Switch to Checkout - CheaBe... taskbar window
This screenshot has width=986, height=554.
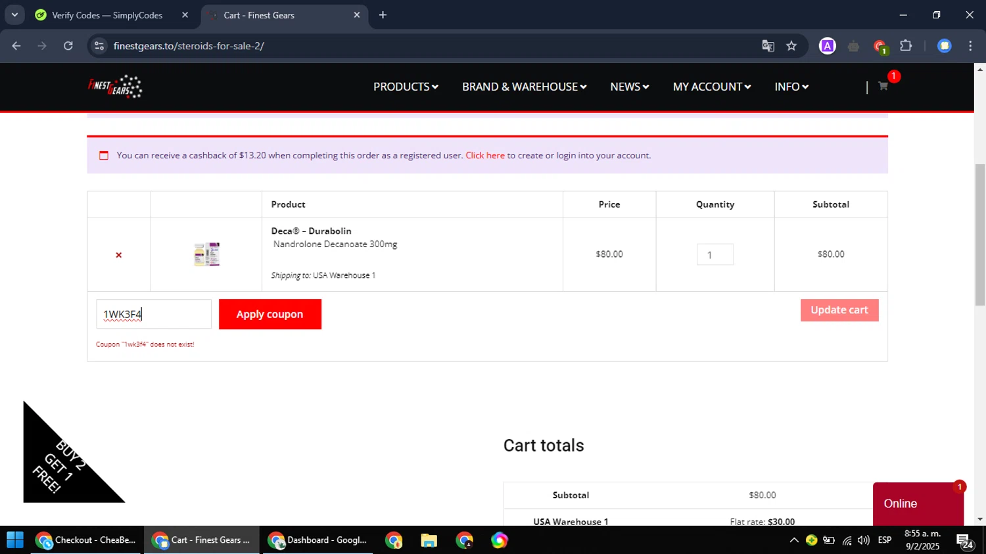[86, 540]
